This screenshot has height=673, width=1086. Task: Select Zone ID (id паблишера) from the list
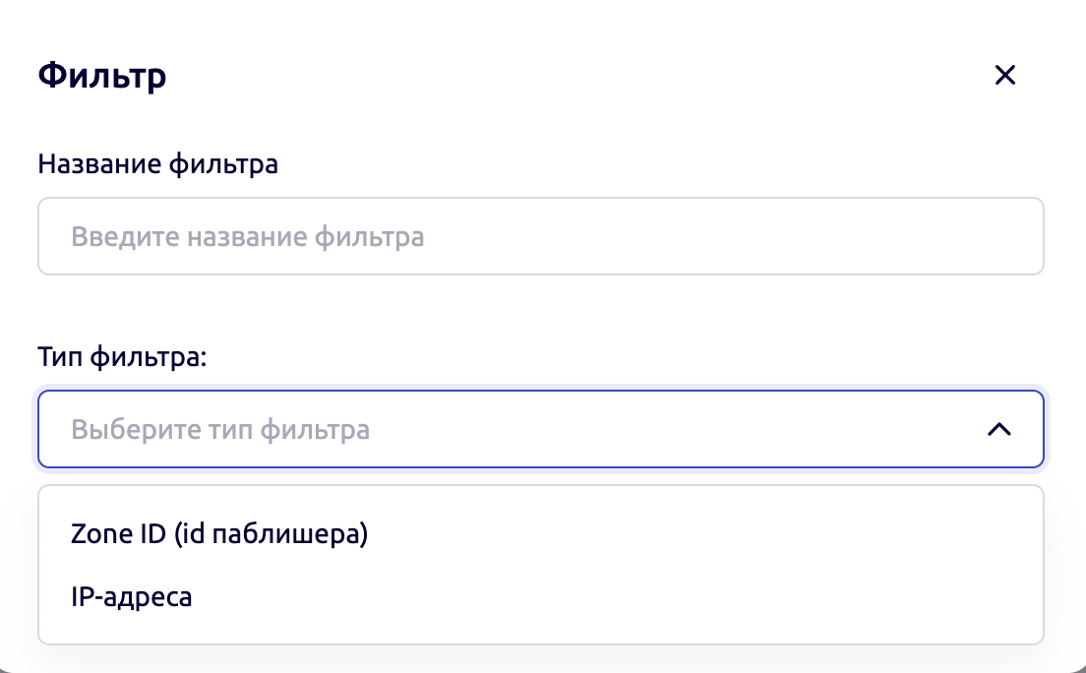218,533
